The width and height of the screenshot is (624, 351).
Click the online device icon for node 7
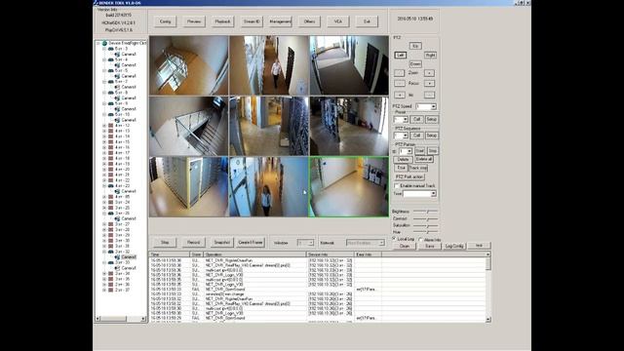tap(111, 82)
